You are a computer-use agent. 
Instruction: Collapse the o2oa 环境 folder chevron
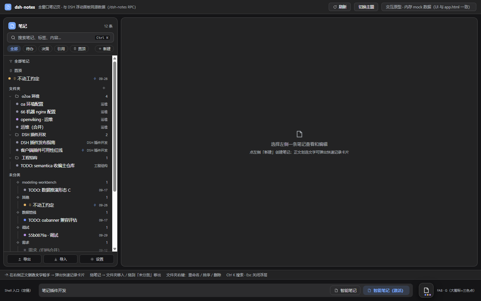pyautogui.click(x=10, y=96)
